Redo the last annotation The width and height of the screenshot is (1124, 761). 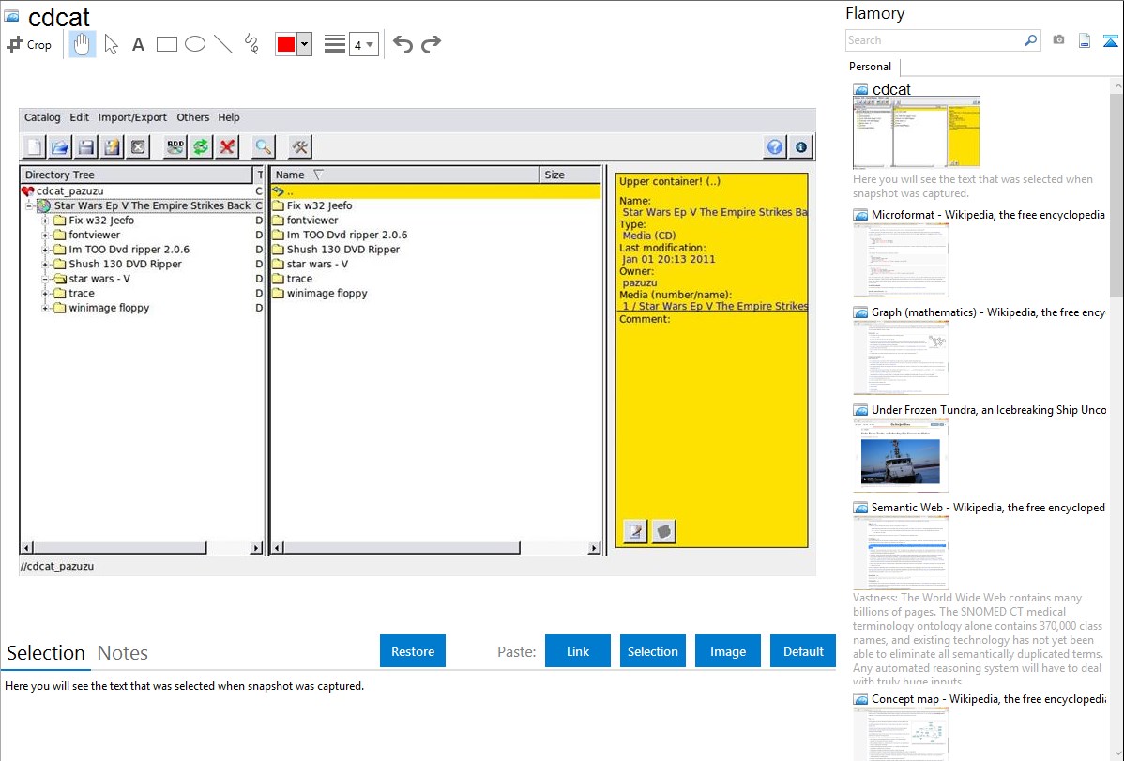point(432,44)
